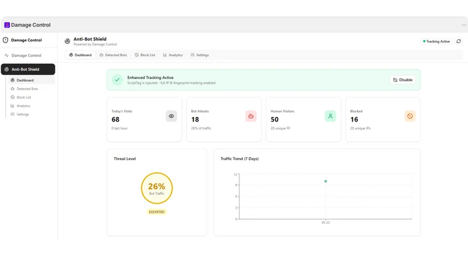Click the Human Visitors value 50
468x263 pixels.
tap(274, 120)
